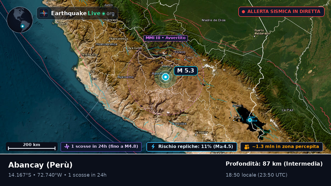Click the "18:50 locale (23:50 UTC)" time text

point(257,175)
